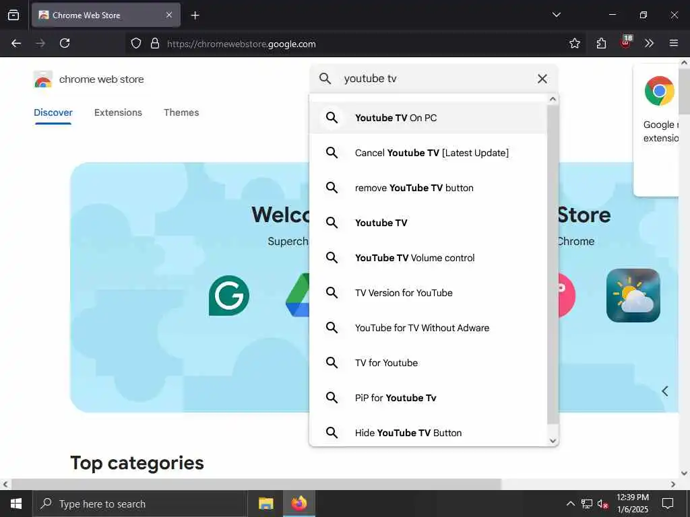690x517 pixels.
Task: Choose suggestion YouTube TV Volume control
Action: (x=428, y=258)
